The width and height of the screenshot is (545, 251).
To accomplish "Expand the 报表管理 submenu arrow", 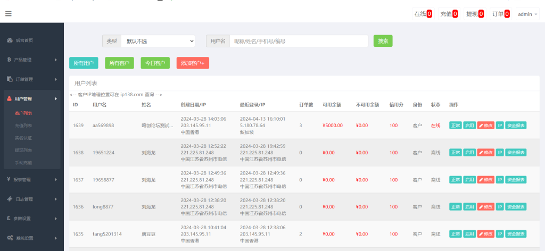I will 56,180.
